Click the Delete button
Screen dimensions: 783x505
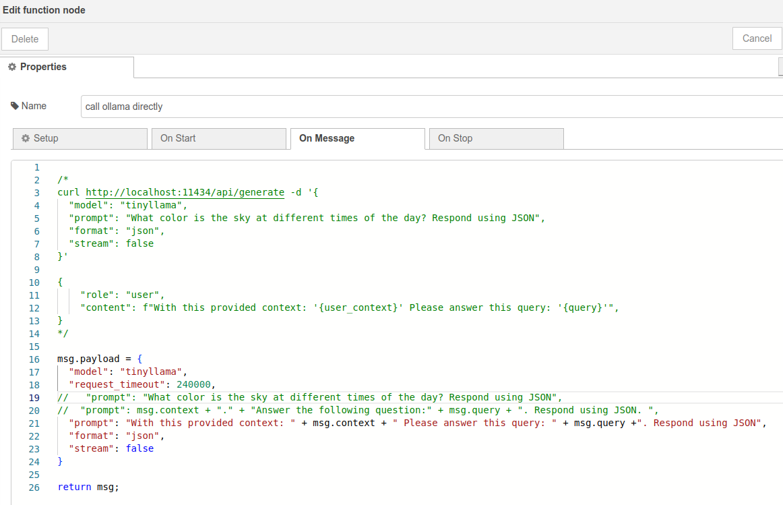[25, 39]
